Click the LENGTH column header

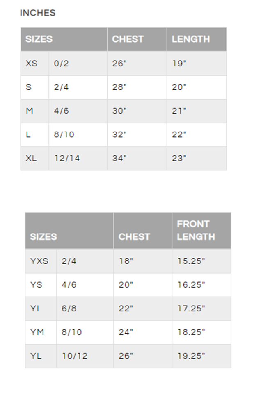click(x=191, y=39)
